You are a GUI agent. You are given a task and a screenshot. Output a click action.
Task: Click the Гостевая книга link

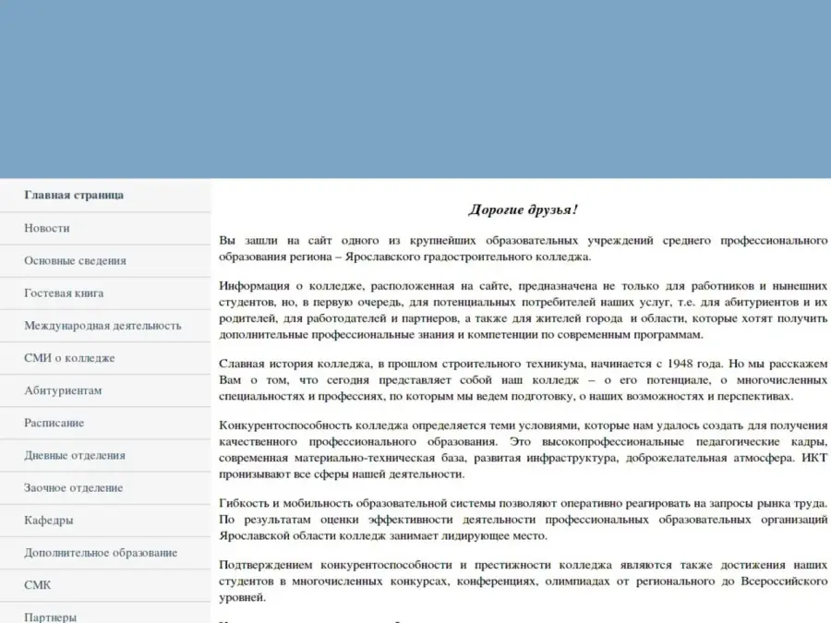pyautogui.click(x=64, y=294)
